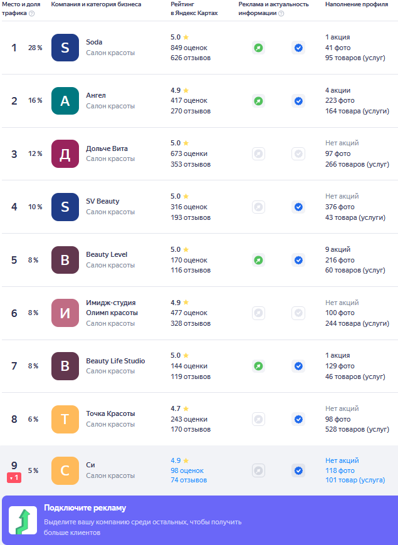Click the '28 %' traffic share value
This screenshot has width=398, height=545.
coord(35,48)
